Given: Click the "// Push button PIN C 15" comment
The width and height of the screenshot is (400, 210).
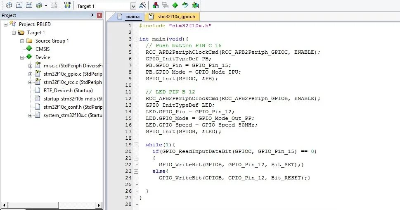Looking at the screenshot, I should tap(183, 45).
